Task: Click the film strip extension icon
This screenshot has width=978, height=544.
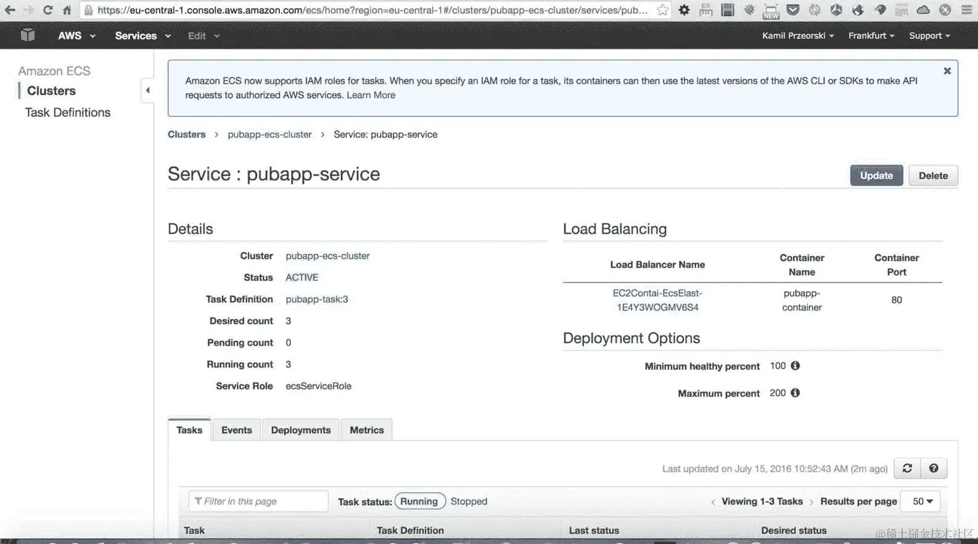Action: tap(728, 10)
